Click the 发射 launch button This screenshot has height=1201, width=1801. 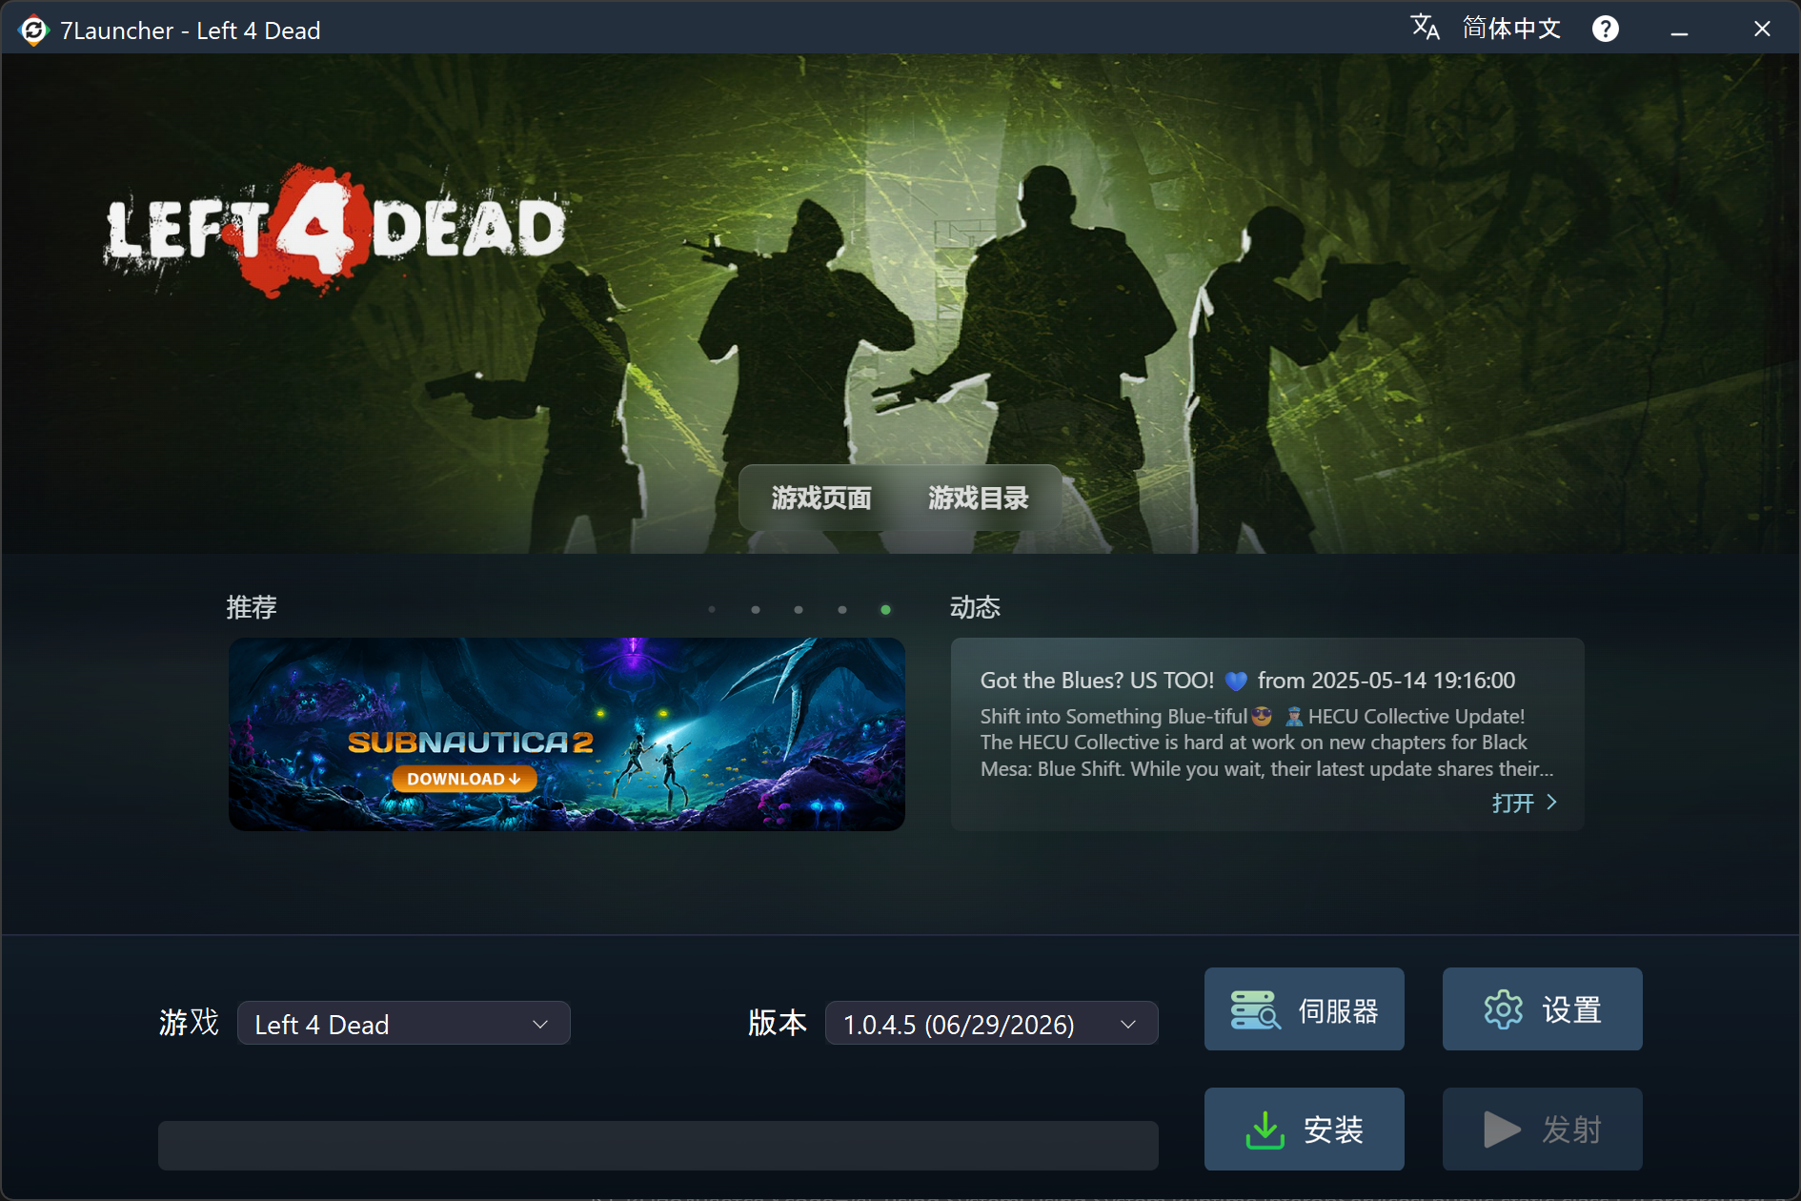(x=1543, y=1130)
